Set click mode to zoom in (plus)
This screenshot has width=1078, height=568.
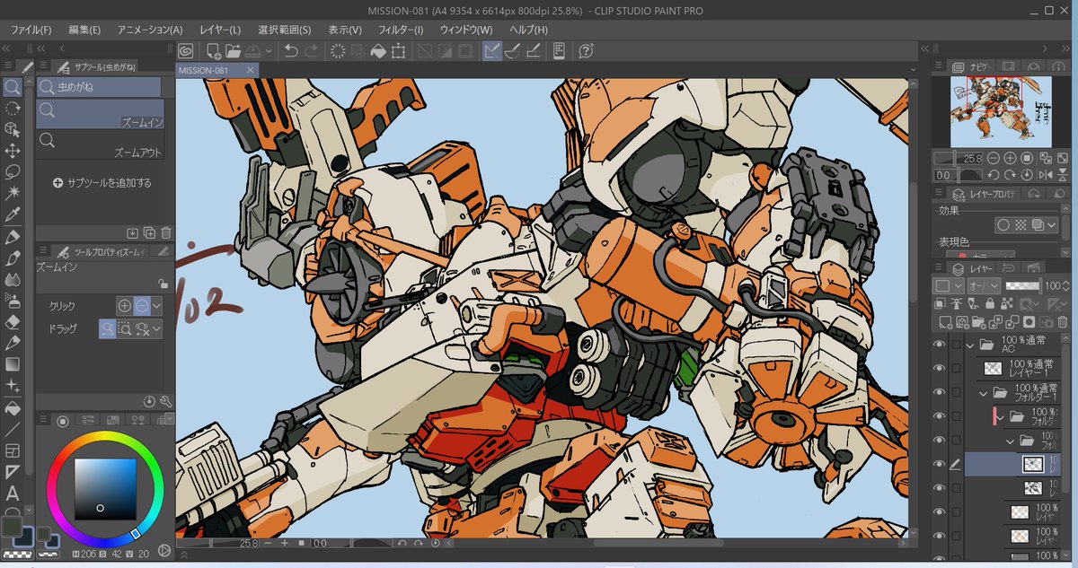coord(125,306)
